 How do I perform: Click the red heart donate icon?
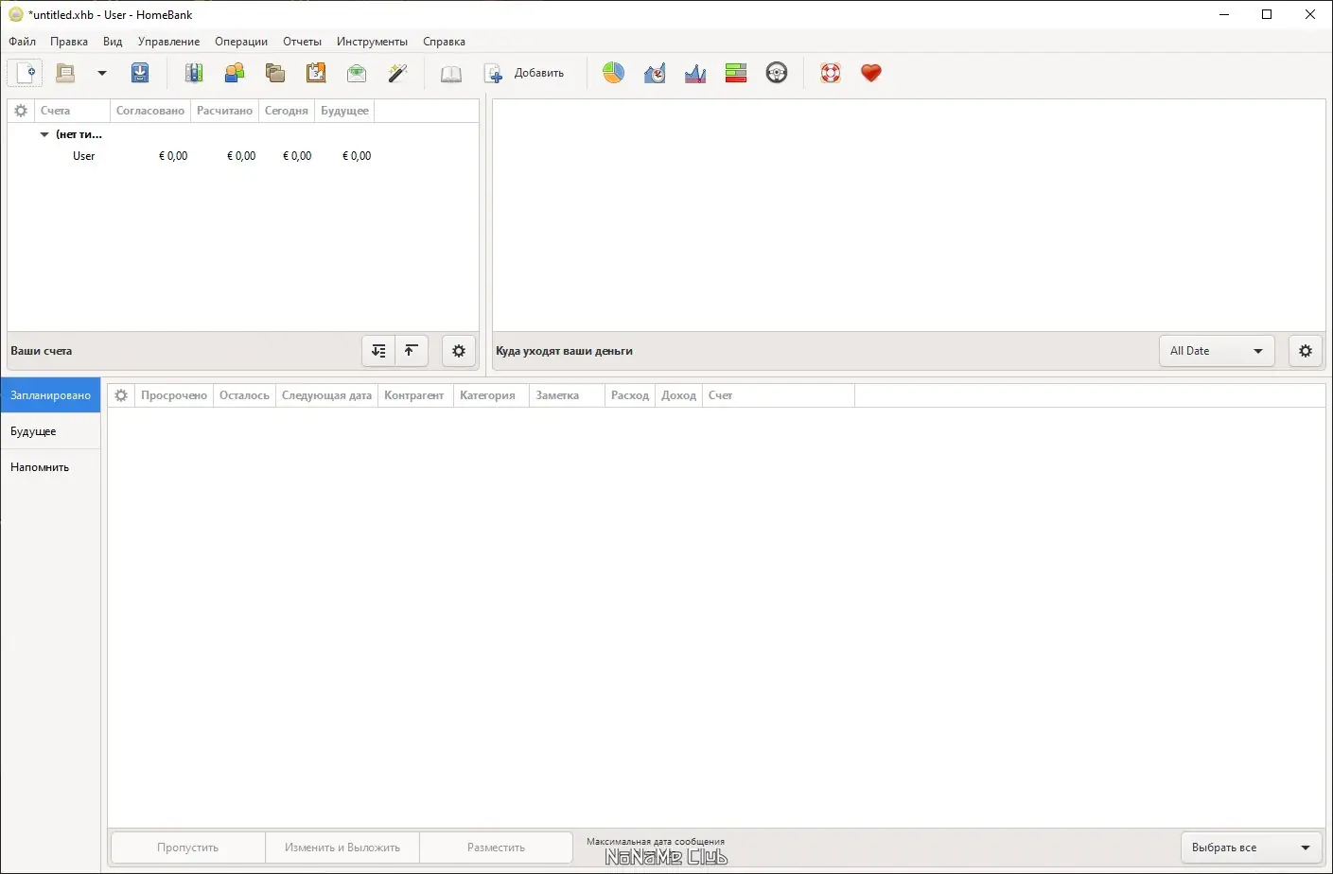tap(871, 73)
